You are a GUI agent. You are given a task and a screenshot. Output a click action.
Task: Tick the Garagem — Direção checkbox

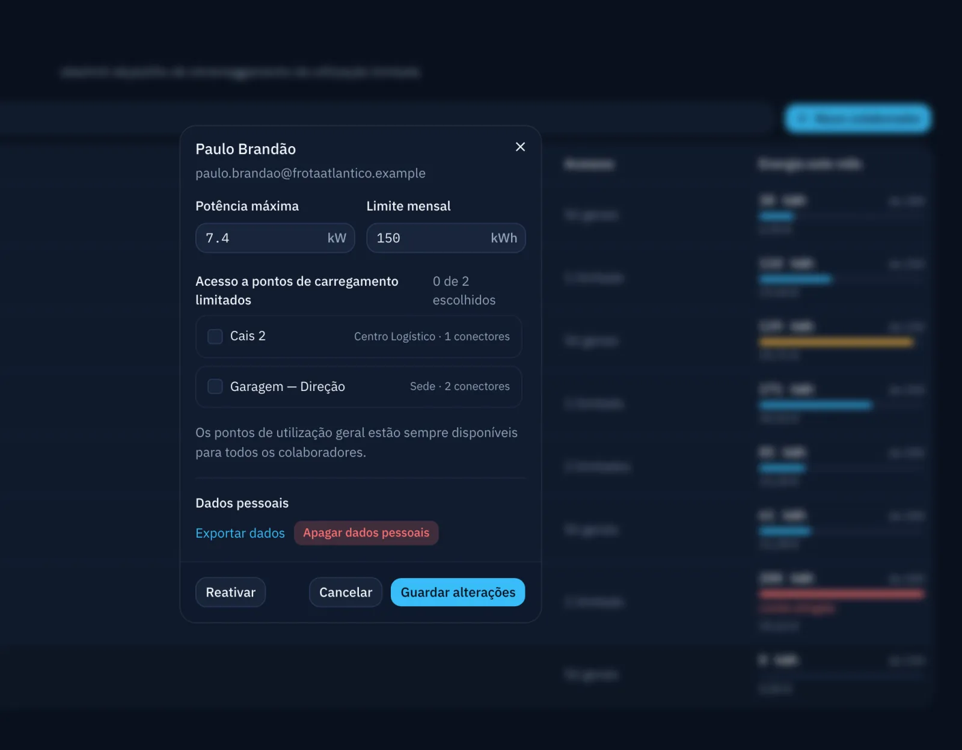215,386
